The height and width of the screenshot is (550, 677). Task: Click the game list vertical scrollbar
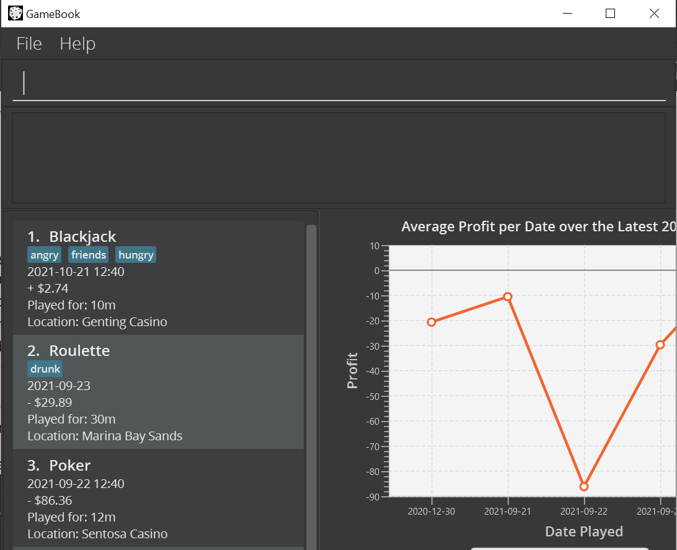(311, 388)
